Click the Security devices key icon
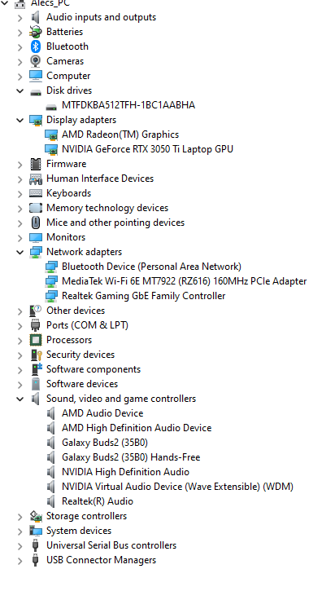This screenshot has width=335, height=591. [x=35, y=355]
